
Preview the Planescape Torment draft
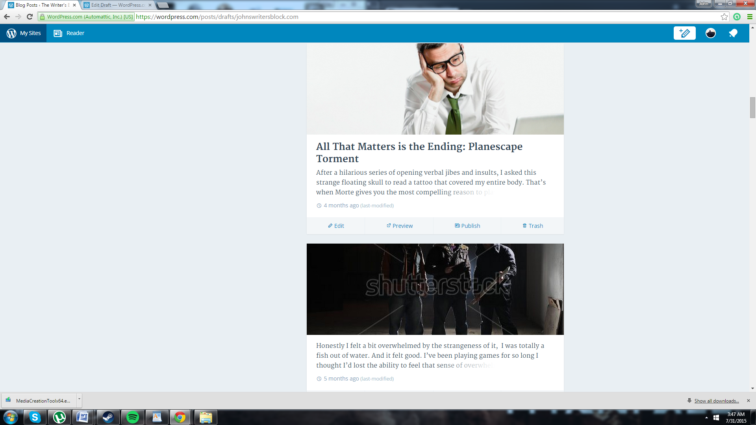[x=399, y=226]
